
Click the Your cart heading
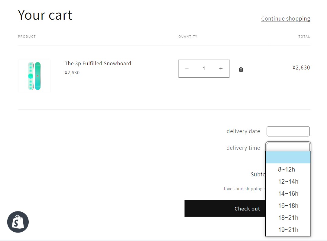click(45, 15)
